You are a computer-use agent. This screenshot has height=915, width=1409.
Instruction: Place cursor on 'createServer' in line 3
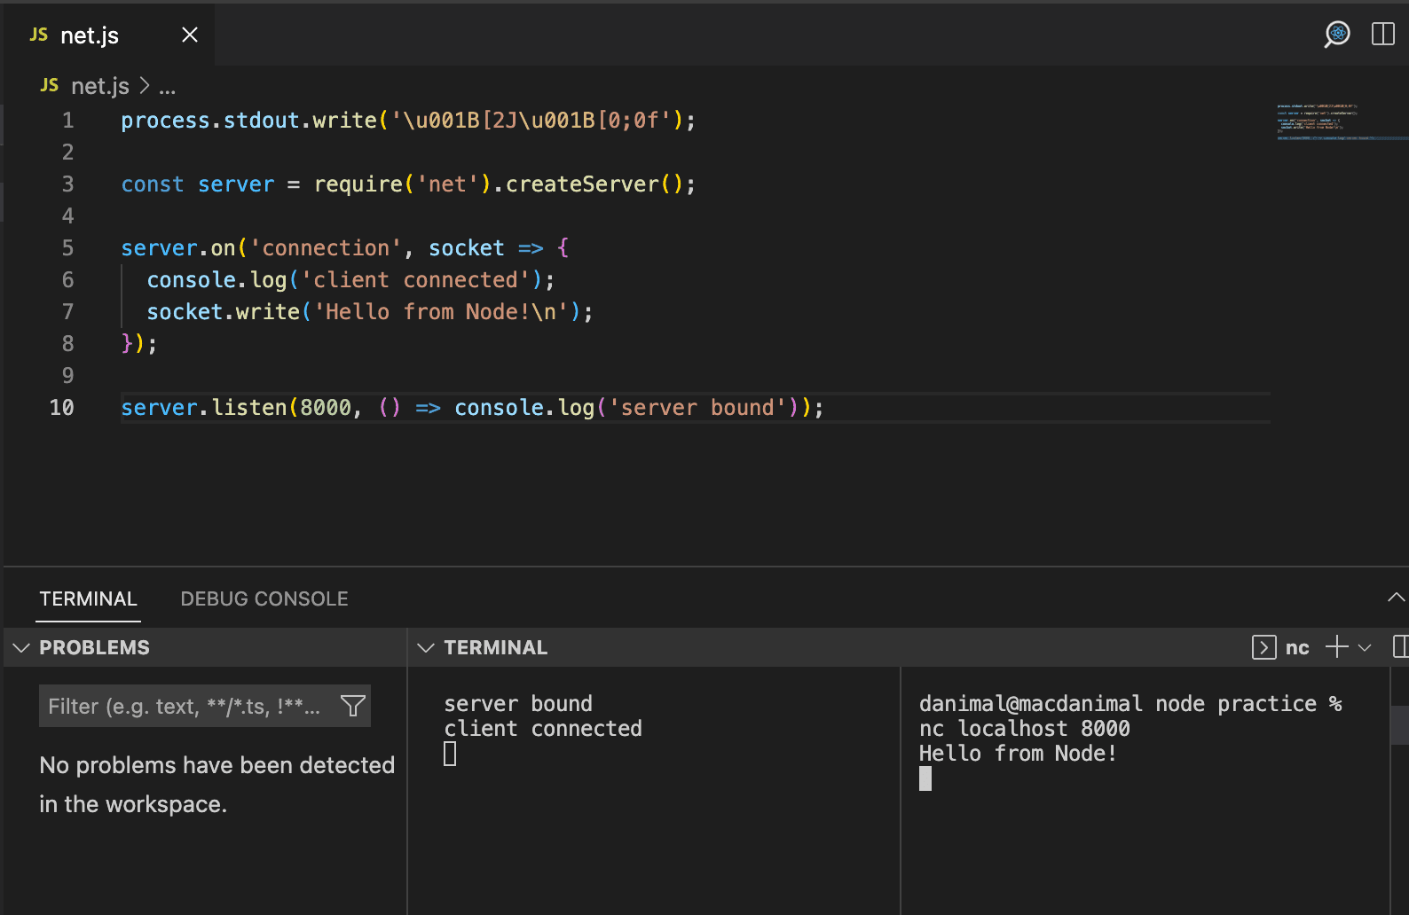coord(582,184)
